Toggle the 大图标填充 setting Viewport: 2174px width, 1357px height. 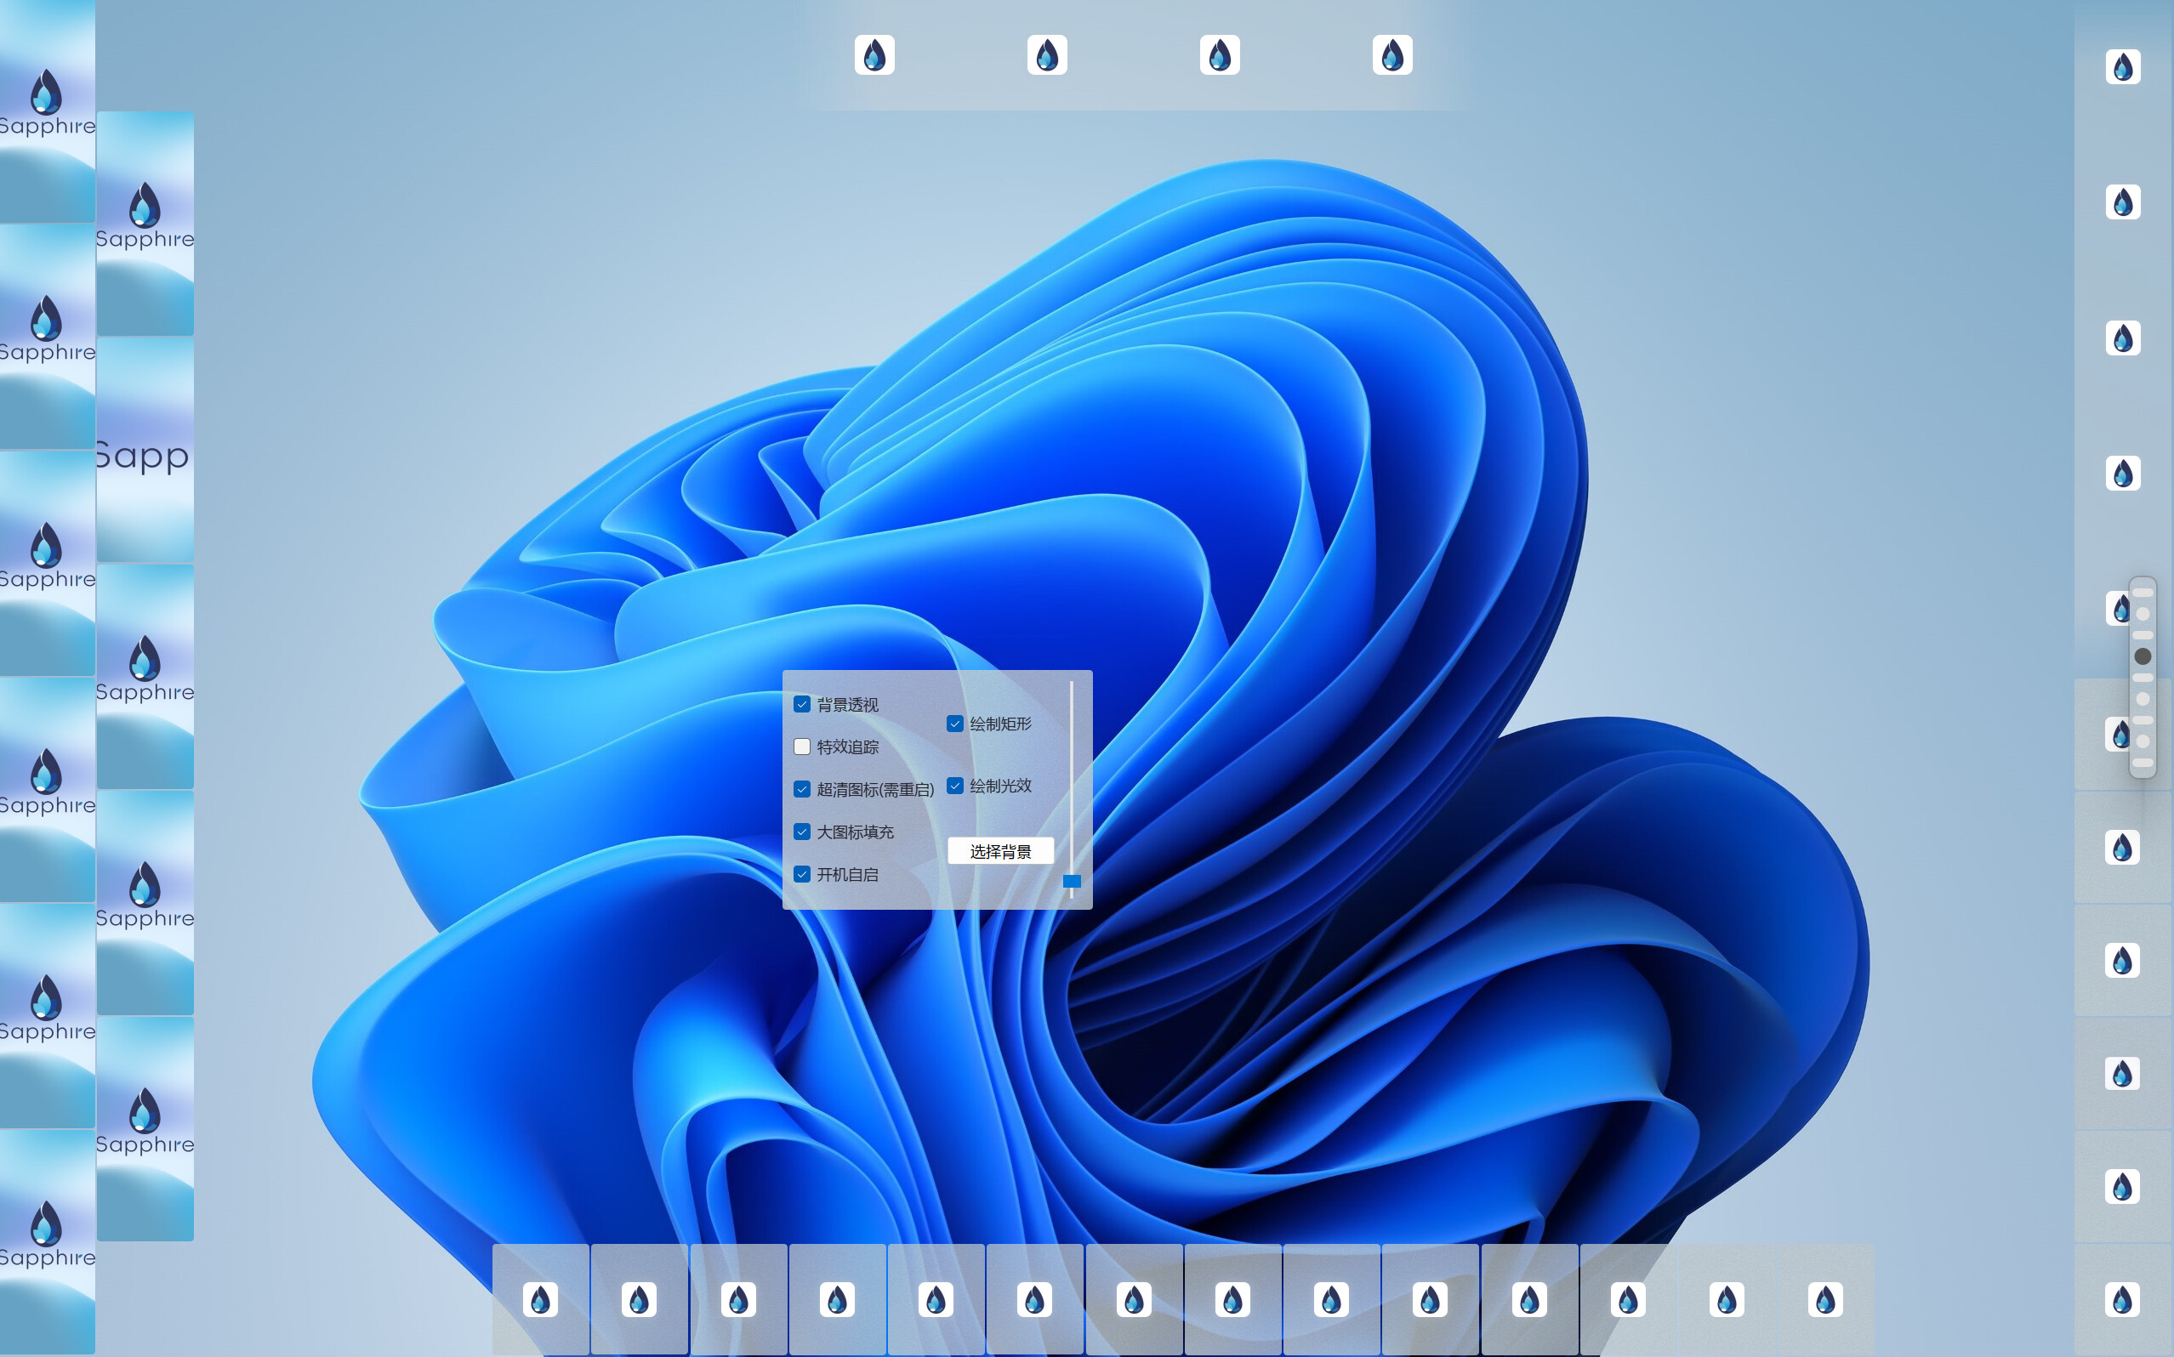(801, 832)
